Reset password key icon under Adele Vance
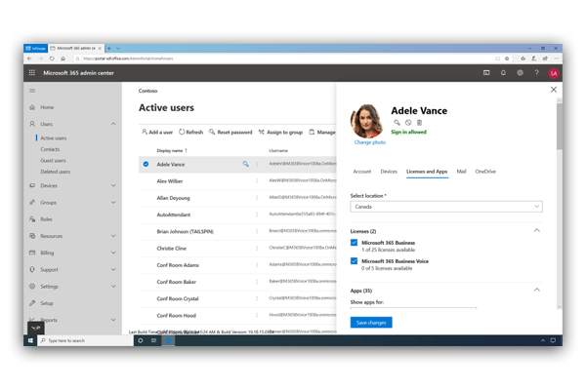 click(x=397, y=123)
